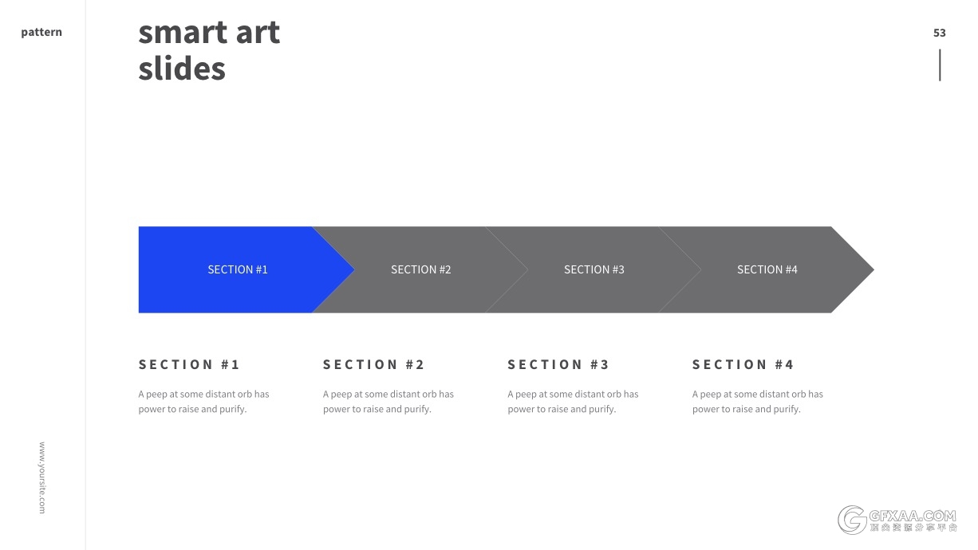Click the description paragraph under SECTION #3 heading

pos(573,402)
